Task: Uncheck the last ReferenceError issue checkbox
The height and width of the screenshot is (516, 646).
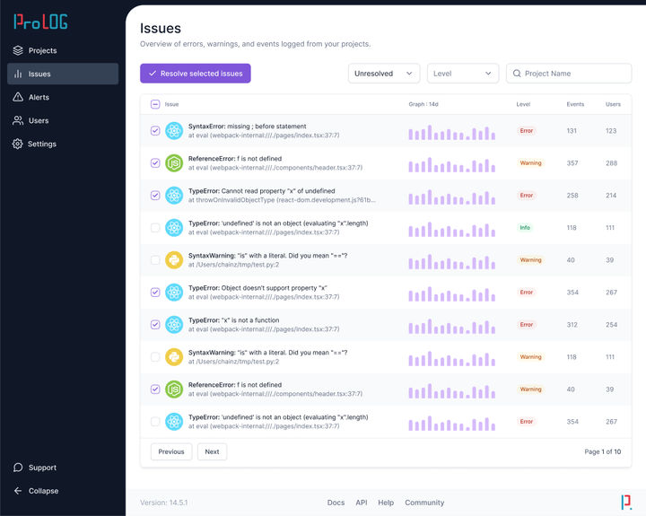Action: (x=155, y=389)
